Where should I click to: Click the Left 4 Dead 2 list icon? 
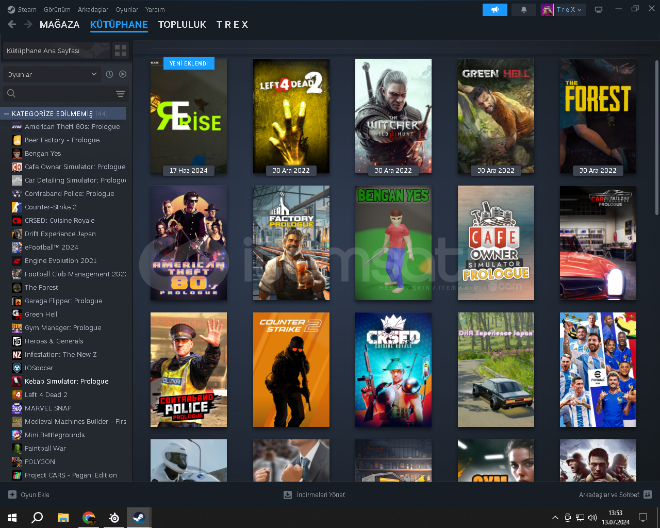[x=17, y=395]
